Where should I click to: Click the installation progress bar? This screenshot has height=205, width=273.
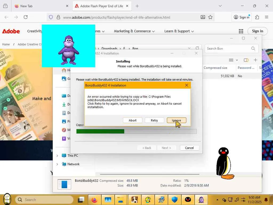pos(136,131)
